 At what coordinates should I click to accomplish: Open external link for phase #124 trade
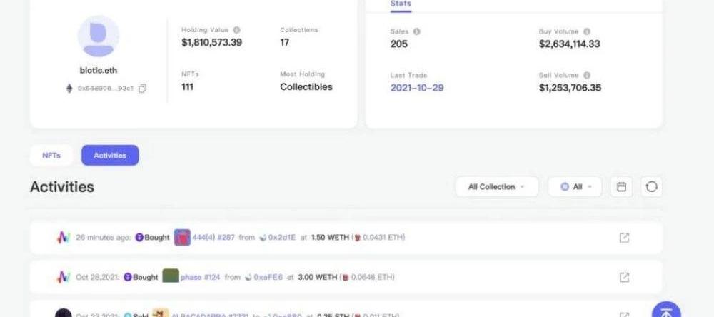pyautogui.click(x=624, y=277)
